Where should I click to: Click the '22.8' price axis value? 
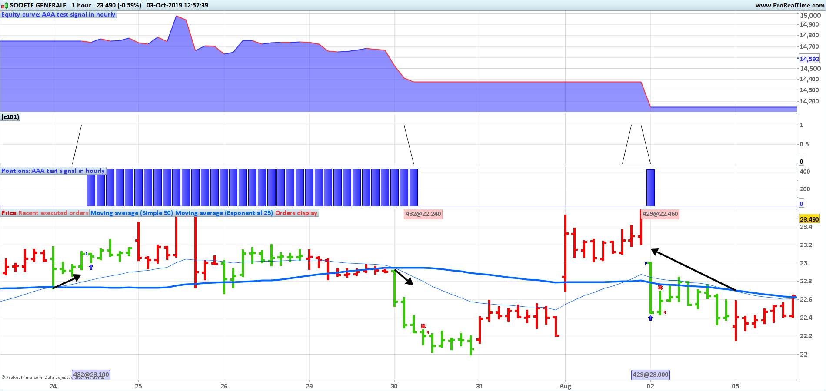(x=806, y=281)
